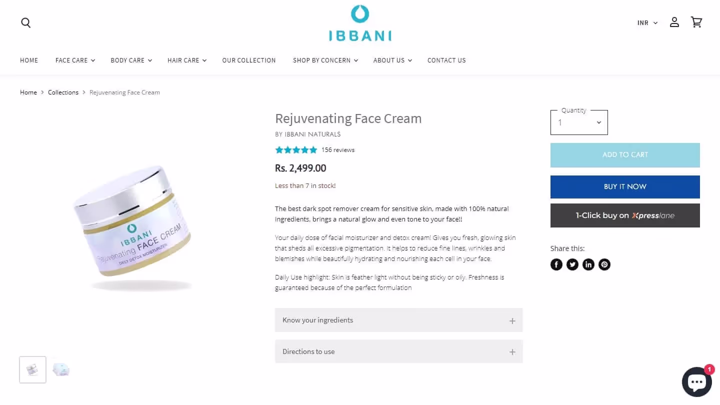Select the HOME menu item
720x405 pixels.
click(29, 60)
